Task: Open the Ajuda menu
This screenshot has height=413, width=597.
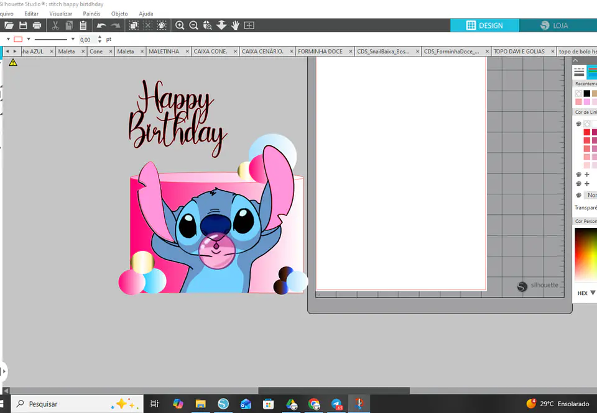Action: tap(146, 14)
